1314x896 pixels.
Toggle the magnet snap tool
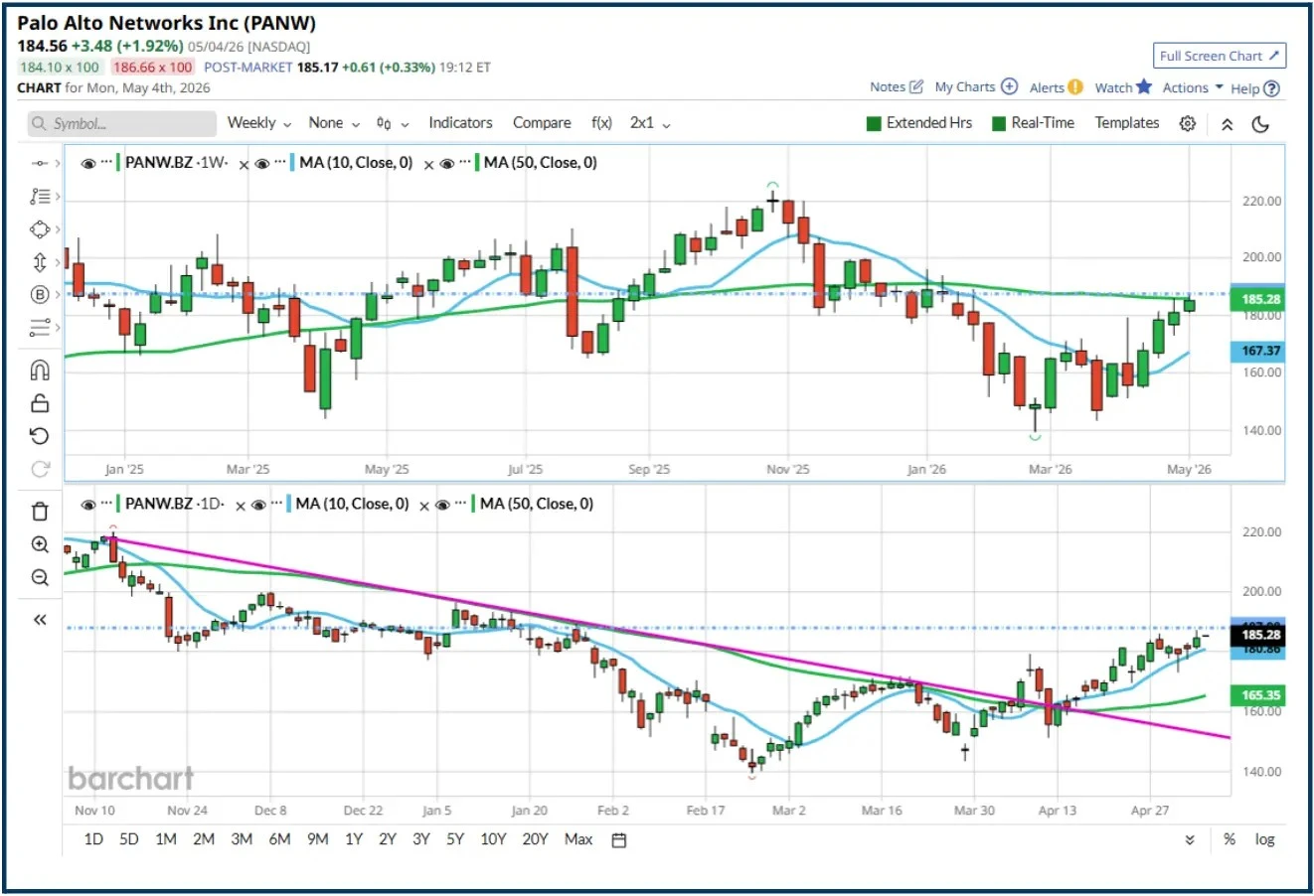pyautogui.click(x=40, y=371)
